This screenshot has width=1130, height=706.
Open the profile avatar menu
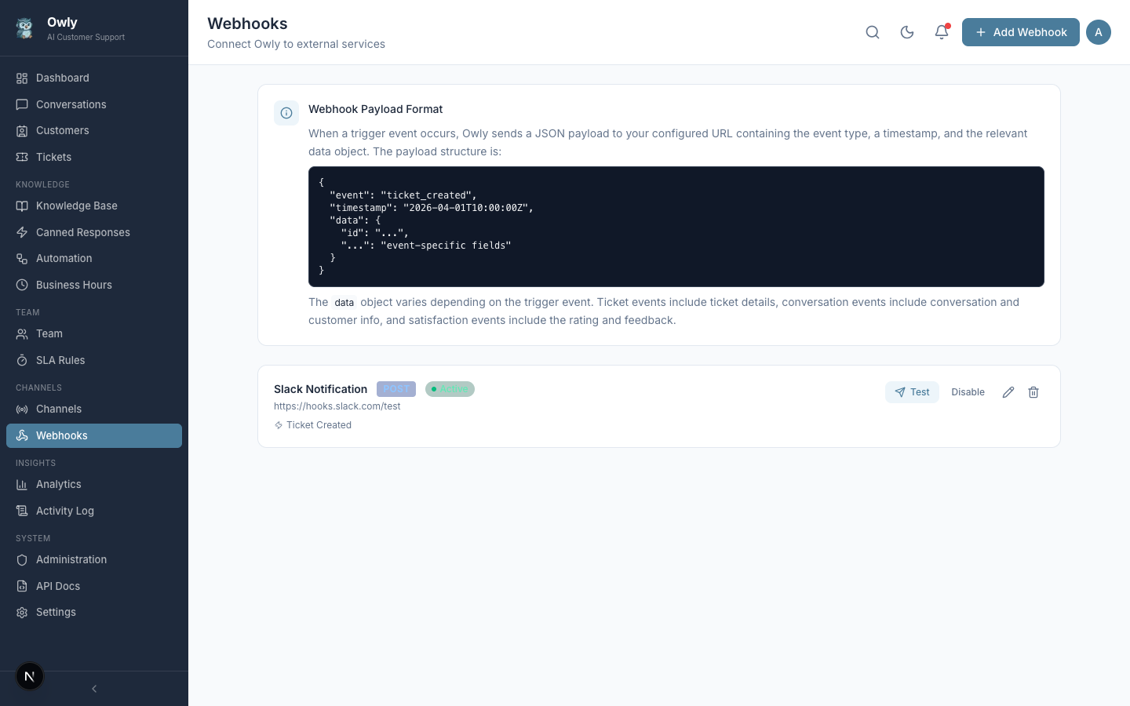[1099, 32]
